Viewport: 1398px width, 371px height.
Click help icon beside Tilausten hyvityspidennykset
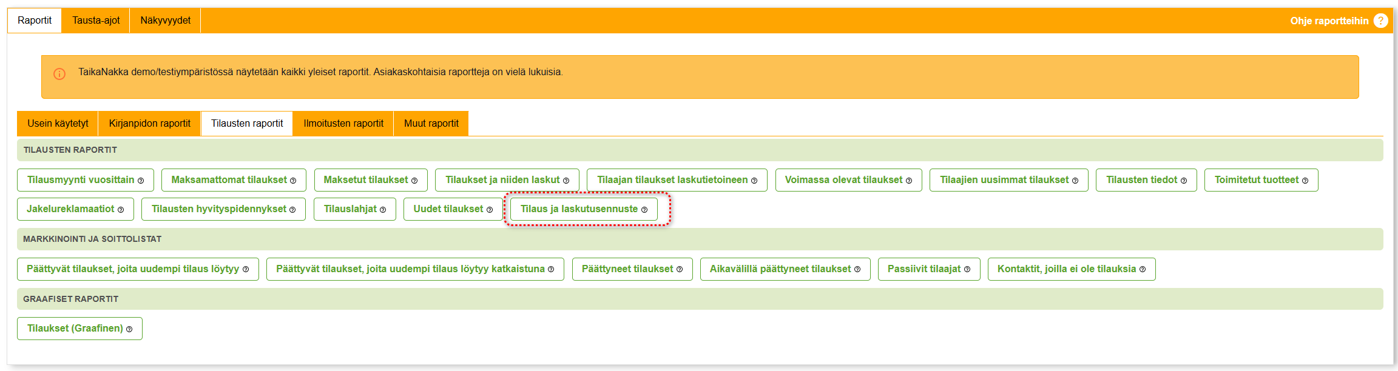tap(292, 210)
